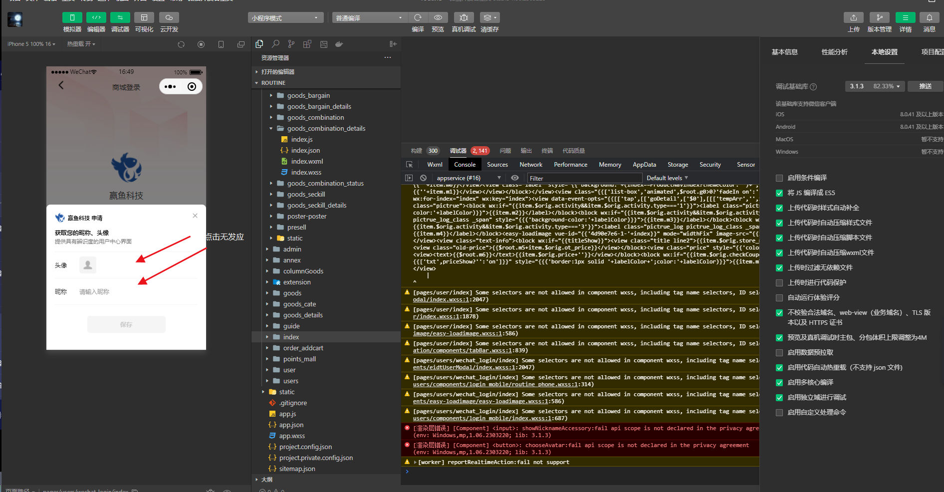Open the base library 3.1.3 dropdown

pos(875,86)
